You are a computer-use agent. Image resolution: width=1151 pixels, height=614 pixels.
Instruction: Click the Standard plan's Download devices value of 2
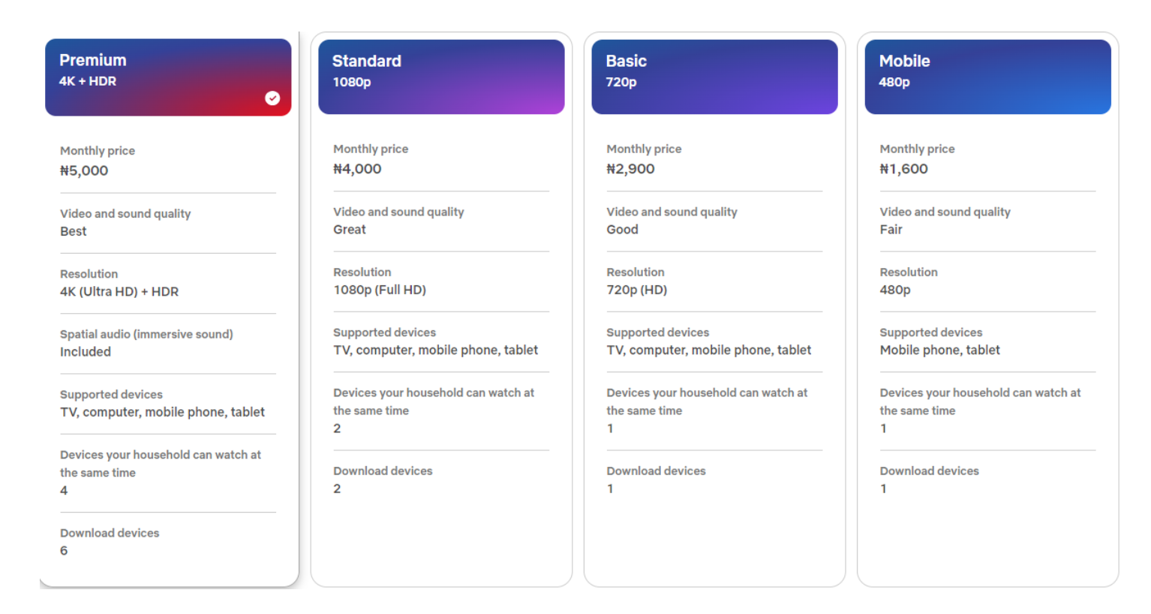(x=337, y=489)
